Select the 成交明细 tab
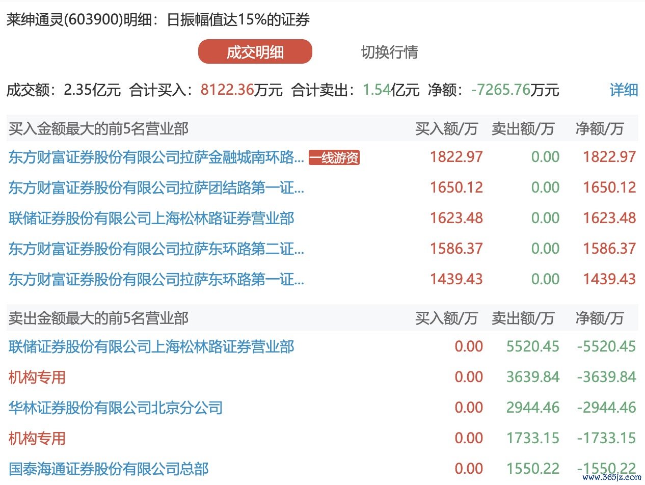This screenshot has height=485, width=645. (255, 52)
